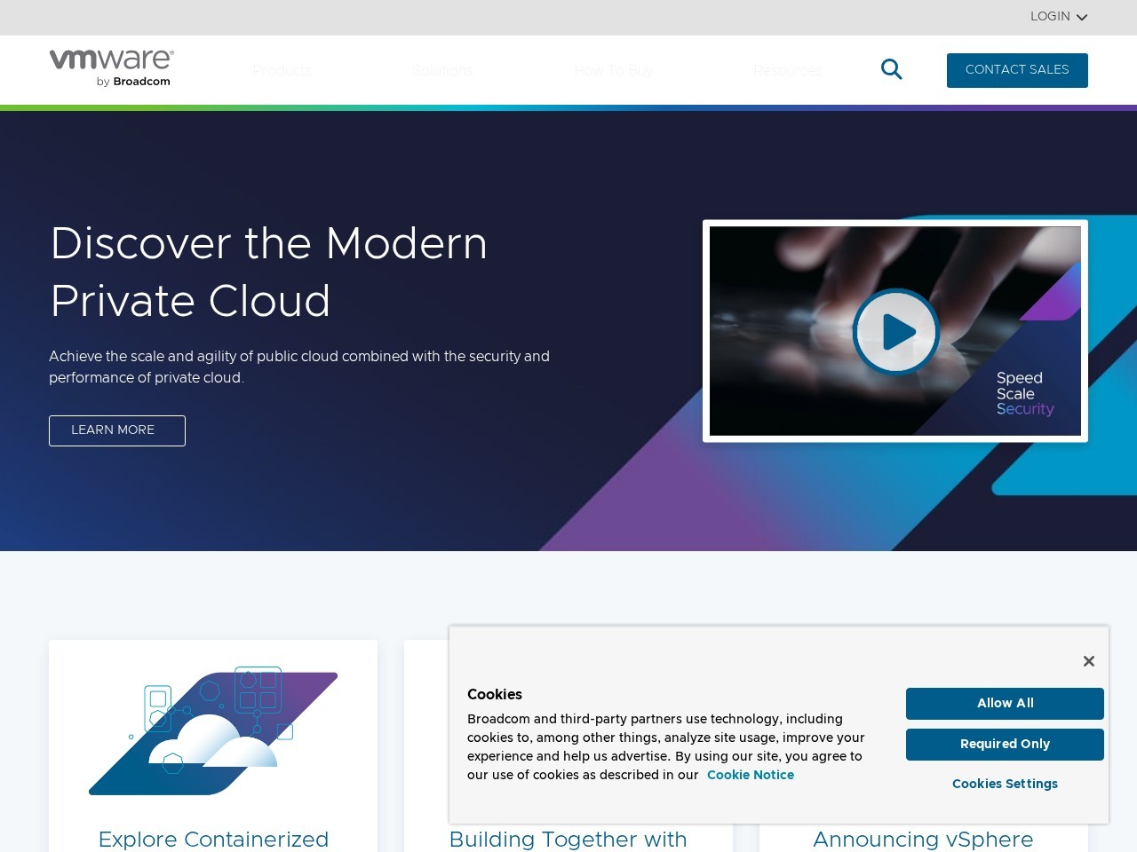The height and width of the screenshot is (852, 1137).
Task: Read the Cookie Notice link
Action: coord(751,775)
